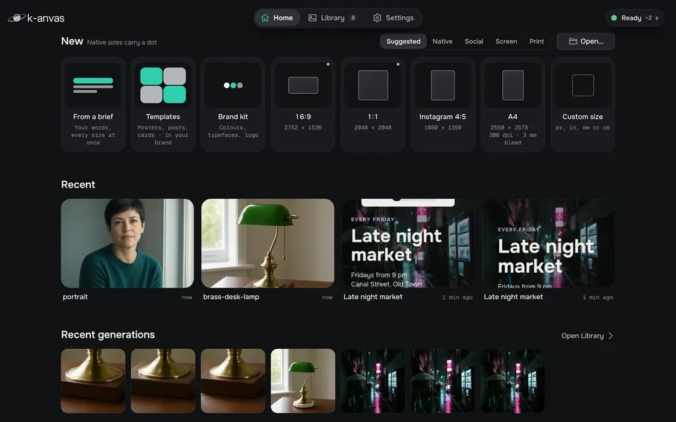Viewport: 676px width, 422px height.
Task: Open the Settings tab
Action: [393, 18]
